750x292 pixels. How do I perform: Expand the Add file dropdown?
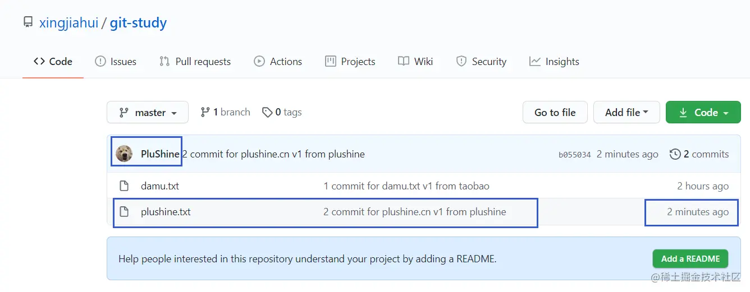pyautogui.click(x=626, y=113)
